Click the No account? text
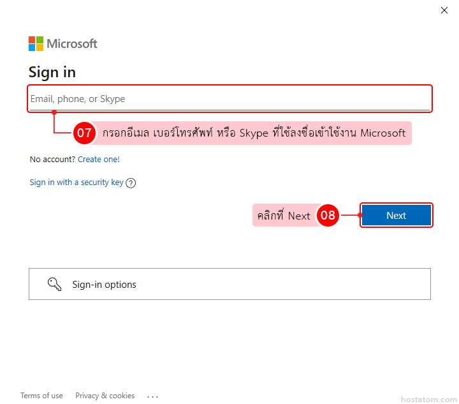The image size is (459, 404). pyautogui.click(x=52, y=159)
